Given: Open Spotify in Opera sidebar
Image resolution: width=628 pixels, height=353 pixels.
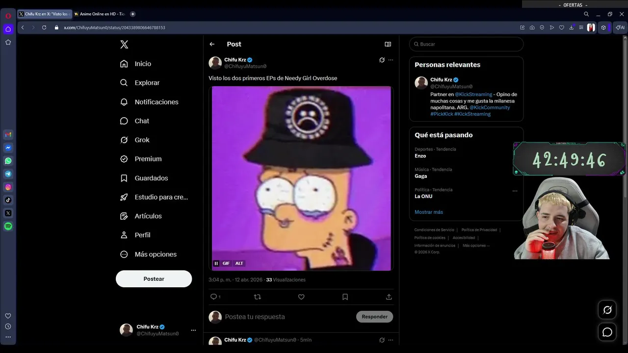Looking at the screenshot, I should tap(8, 227).
